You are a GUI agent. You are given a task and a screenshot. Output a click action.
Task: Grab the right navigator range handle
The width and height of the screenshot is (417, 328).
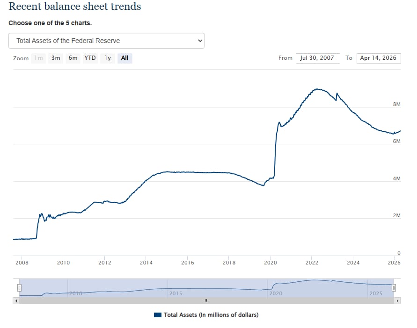[x=394, y=288]
